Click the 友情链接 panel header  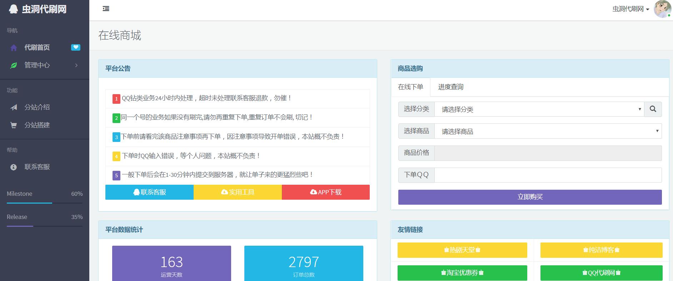tap(530, 230)
